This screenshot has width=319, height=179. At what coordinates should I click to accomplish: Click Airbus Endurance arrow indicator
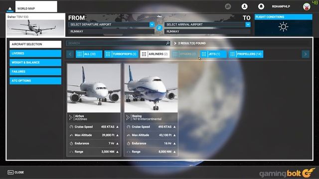point(118,144)
